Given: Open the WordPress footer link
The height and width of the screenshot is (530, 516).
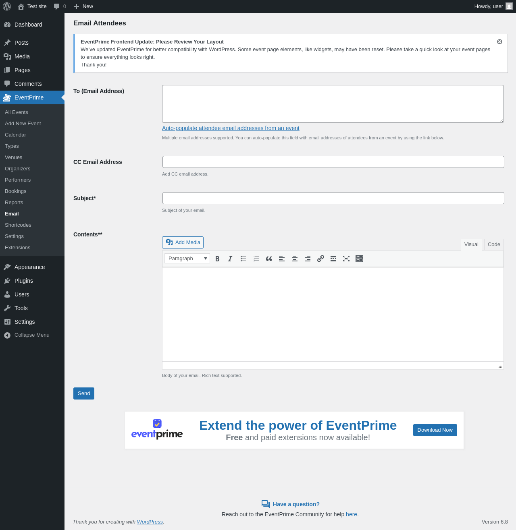Looking at the screenshot, I should 150,522.
